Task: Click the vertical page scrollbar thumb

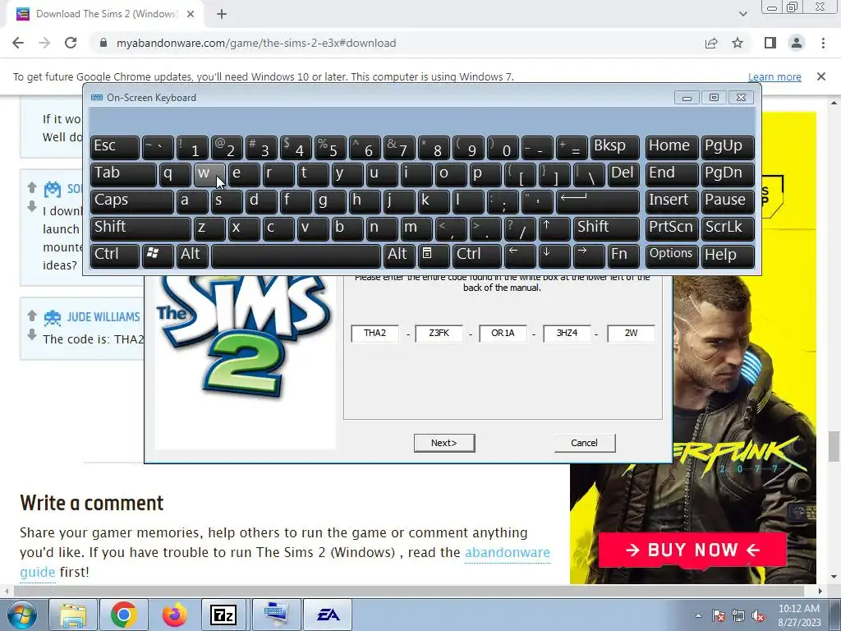Action: 834,446
